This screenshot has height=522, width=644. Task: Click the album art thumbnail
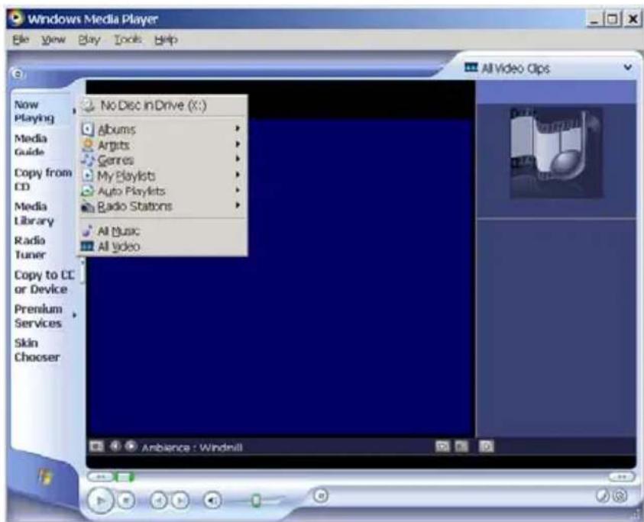[x=556, y=153]
